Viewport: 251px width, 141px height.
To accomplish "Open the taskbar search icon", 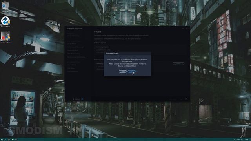I will [x=5, y=139].
